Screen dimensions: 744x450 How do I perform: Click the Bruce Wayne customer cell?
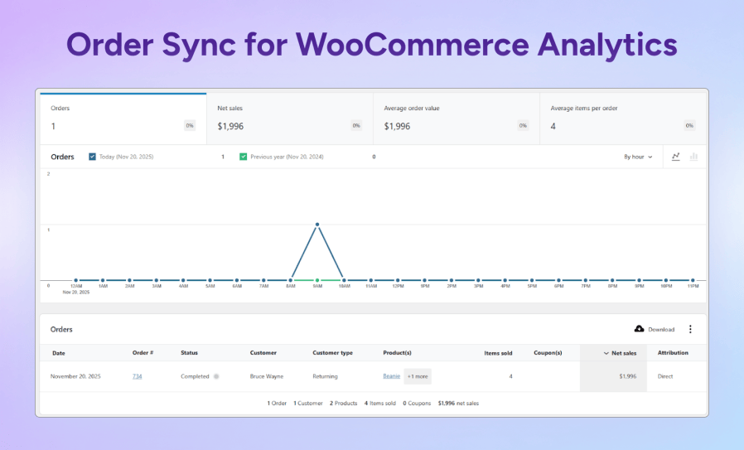tap(267, 376)
